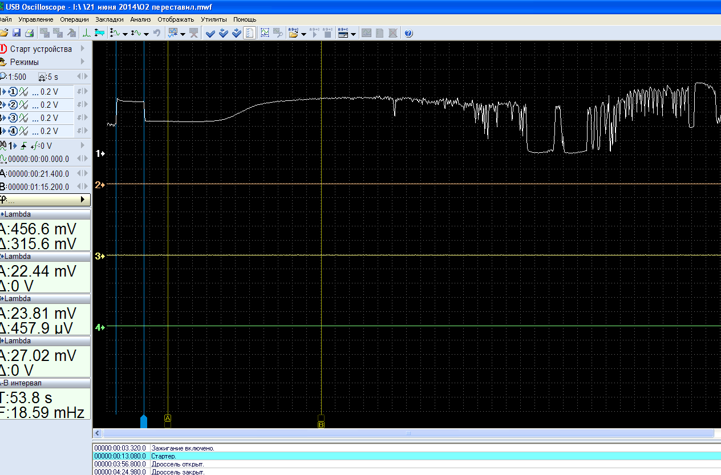
Task: Click the undo arrow toolbar icon
Action: click(156, 33)
